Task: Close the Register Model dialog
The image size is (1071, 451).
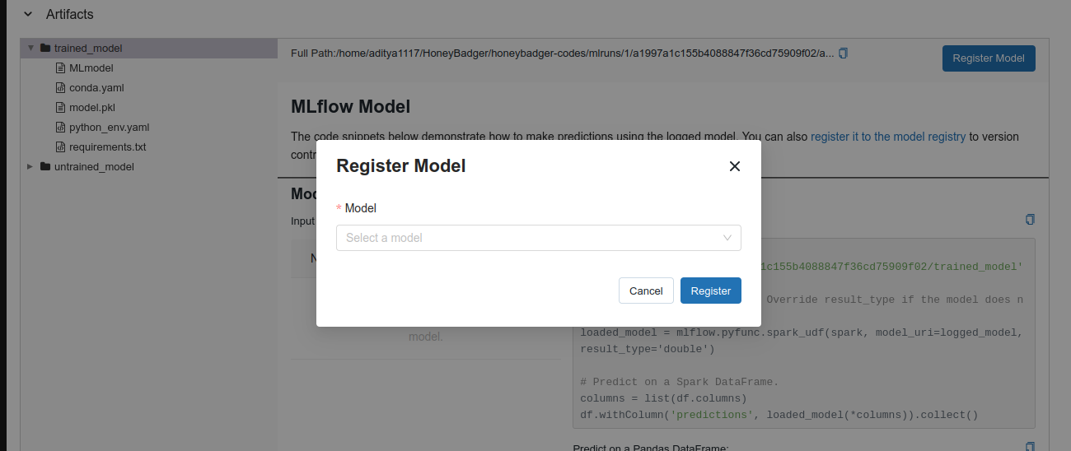Action: coord(735,166)
